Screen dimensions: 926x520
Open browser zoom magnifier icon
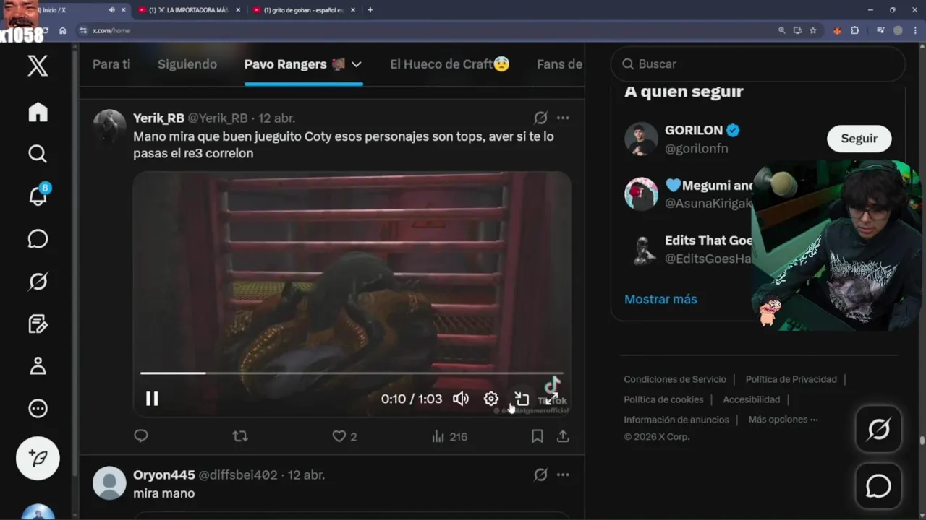click(781, 30)
